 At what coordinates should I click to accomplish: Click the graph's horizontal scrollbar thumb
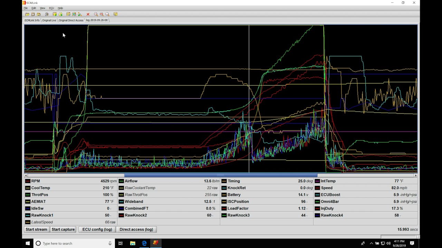pos(220,175)
